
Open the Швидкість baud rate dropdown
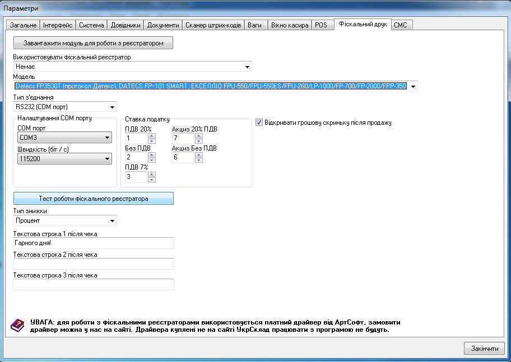click(x=107, y=159)
